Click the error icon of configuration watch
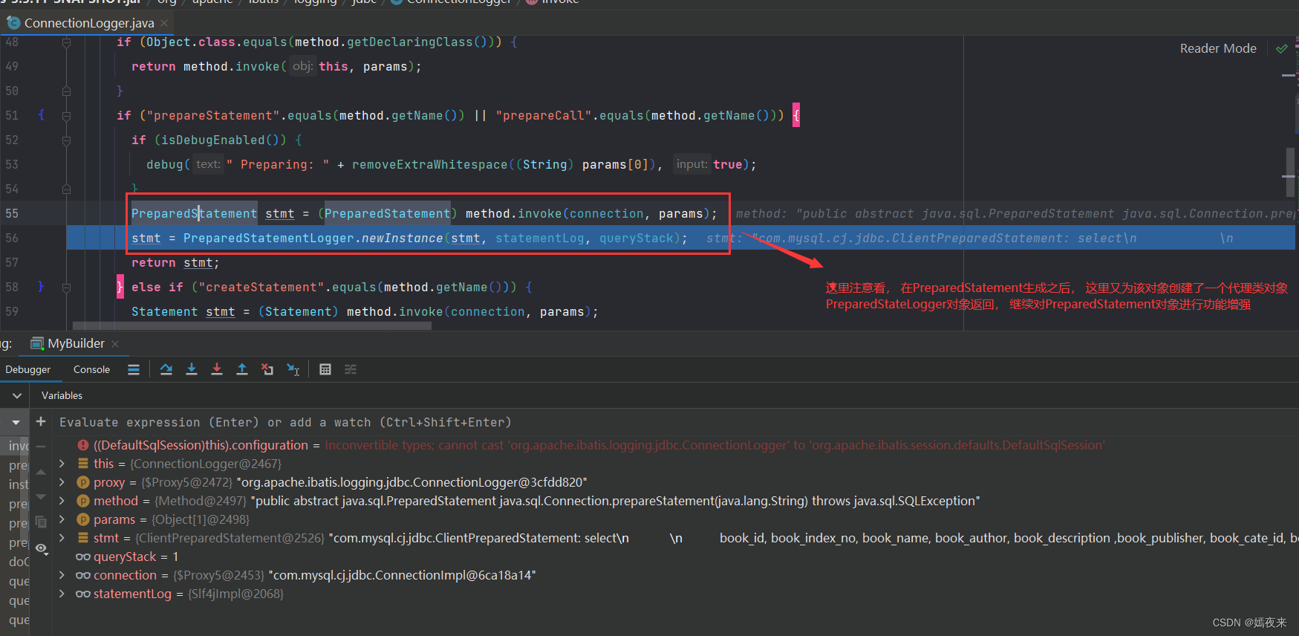 83,445
